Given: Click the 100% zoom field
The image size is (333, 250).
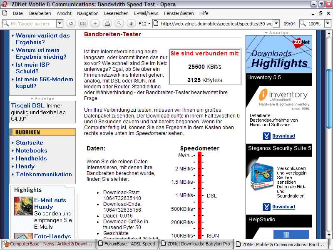Looking at the screenshot, I should (x=315, y=23).
